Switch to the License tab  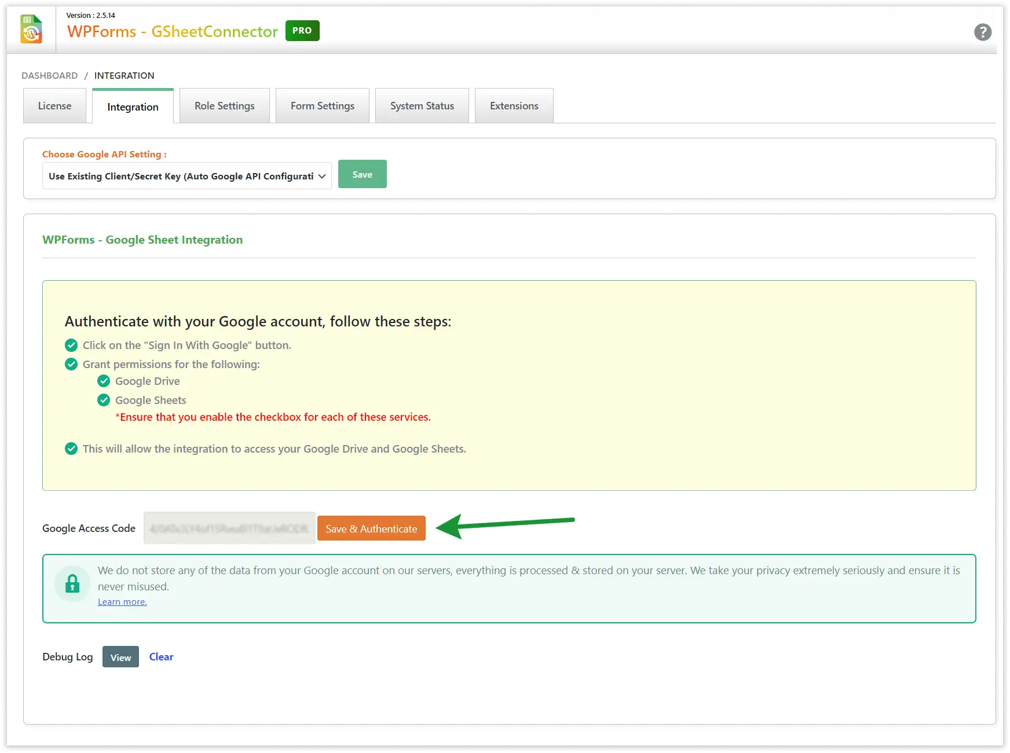54,106
